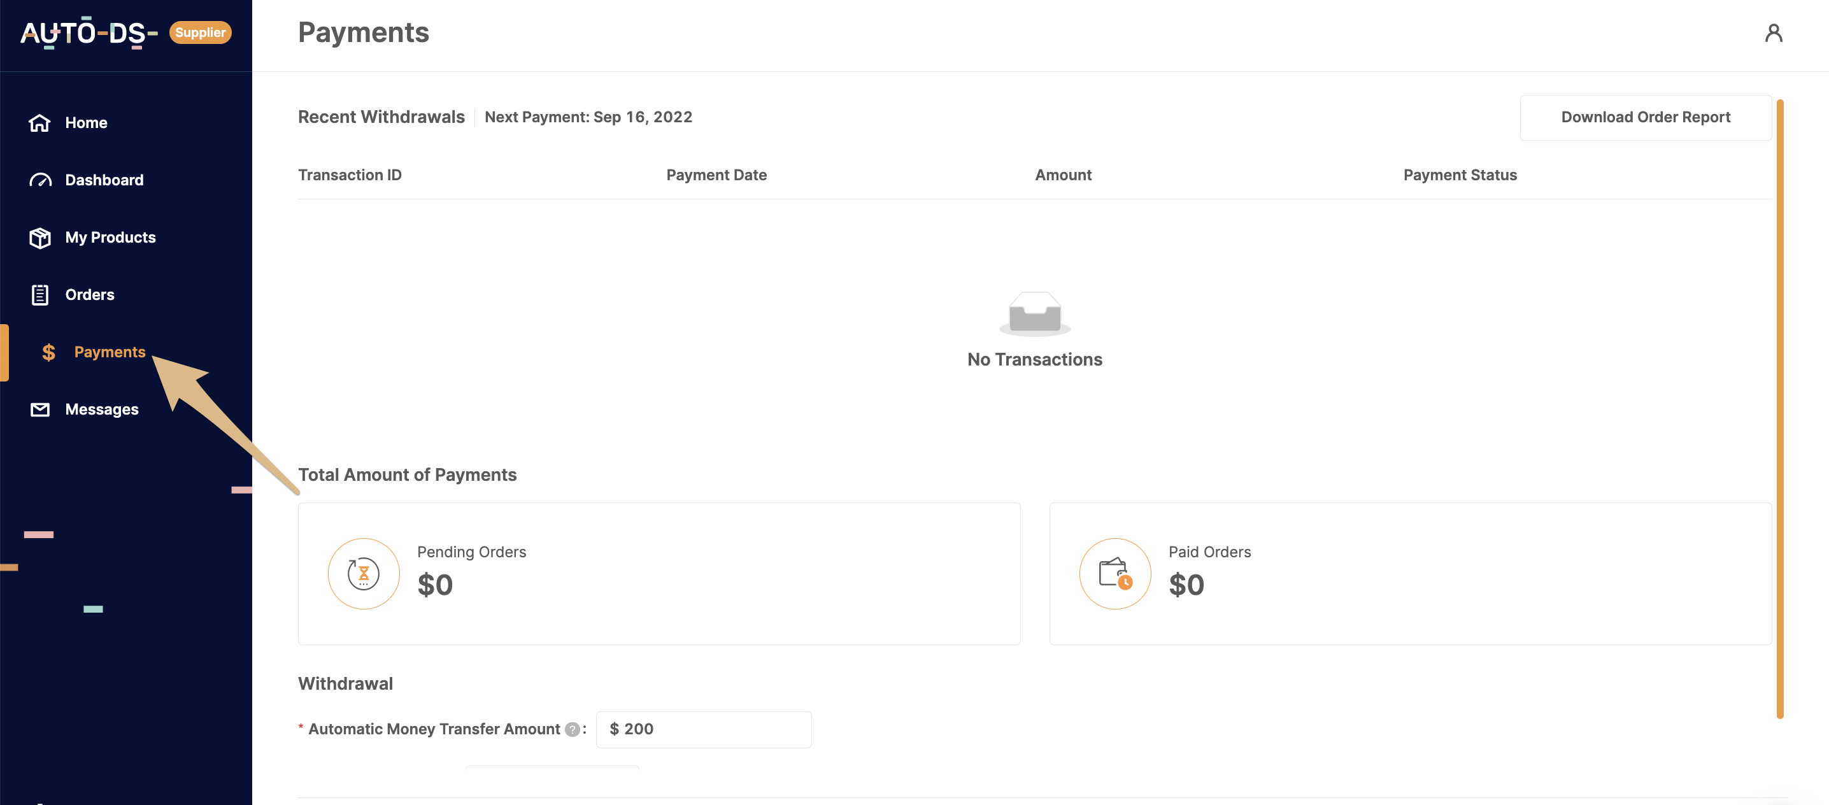
Task: Click the My Products box icon
Action: point(39,238)
